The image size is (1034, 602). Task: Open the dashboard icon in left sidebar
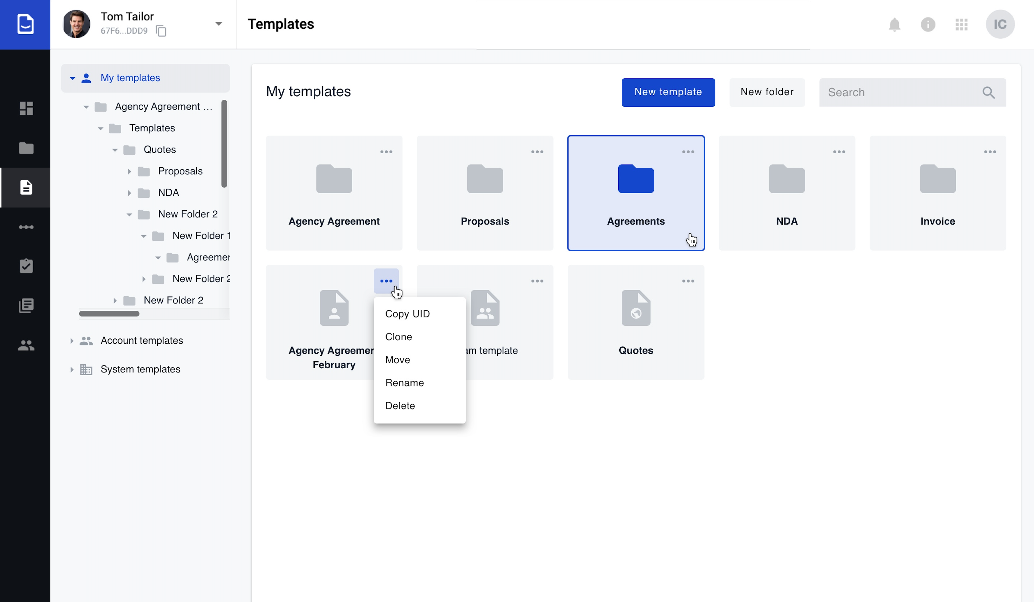click(26, 108)
